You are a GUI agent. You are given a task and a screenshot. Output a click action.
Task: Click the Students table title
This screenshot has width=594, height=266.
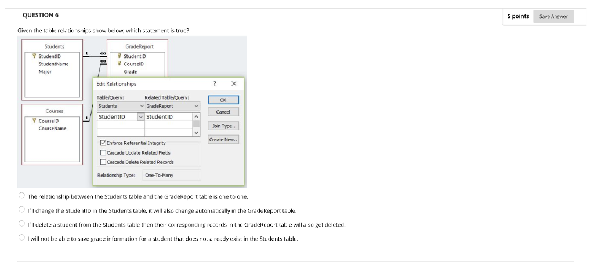[54, 46]
